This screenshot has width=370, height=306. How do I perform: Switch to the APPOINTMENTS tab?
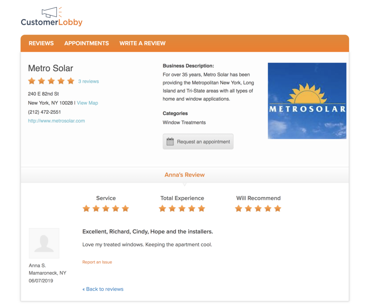[x=87, y=43]
